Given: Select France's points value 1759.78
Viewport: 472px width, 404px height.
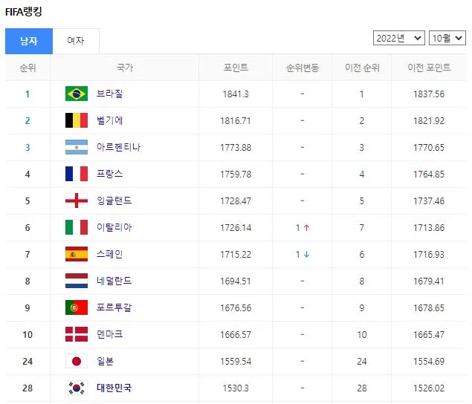Looking at the screenshot, I should [x=236, y=175].
